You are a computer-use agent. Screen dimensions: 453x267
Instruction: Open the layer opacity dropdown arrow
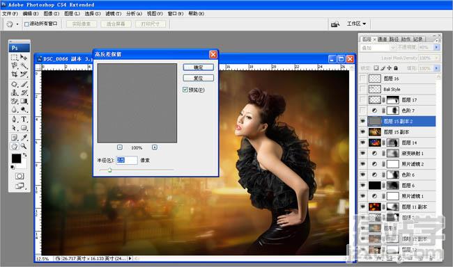point(436,47)
